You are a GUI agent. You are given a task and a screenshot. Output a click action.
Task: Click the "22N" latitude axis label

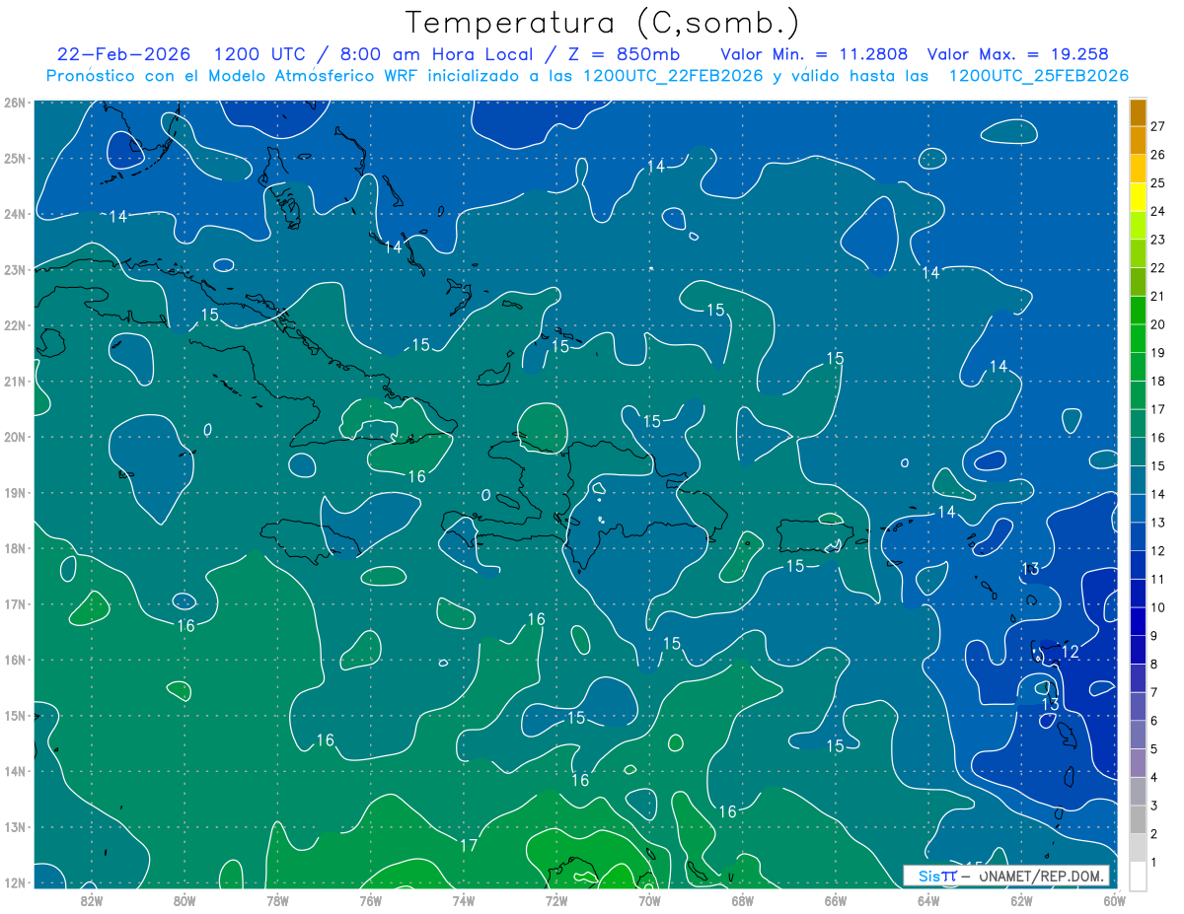[14, 325]
